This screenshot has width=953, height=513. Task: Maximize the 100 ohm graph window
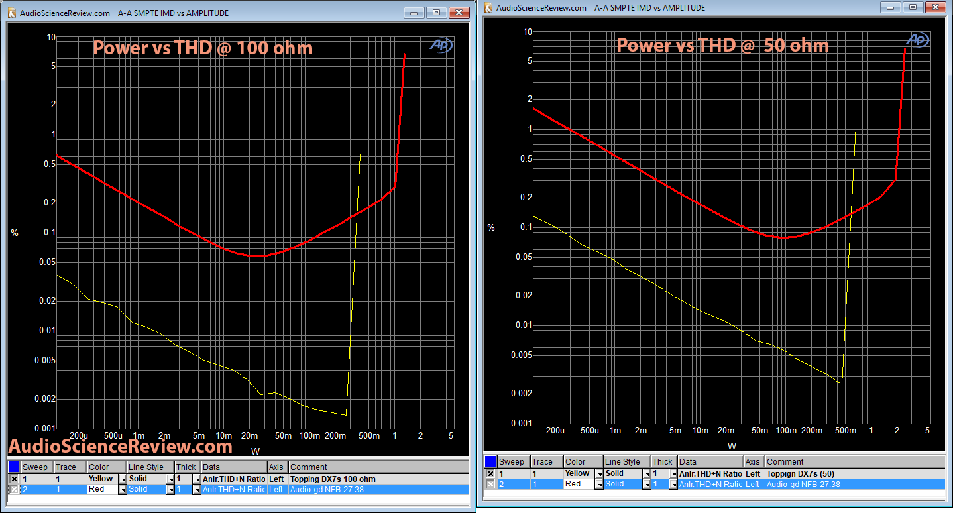point(436,12)
